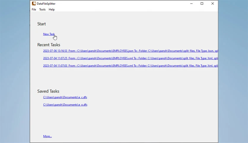Open the File menu
The image size is (248, 143).
point(34,9)
